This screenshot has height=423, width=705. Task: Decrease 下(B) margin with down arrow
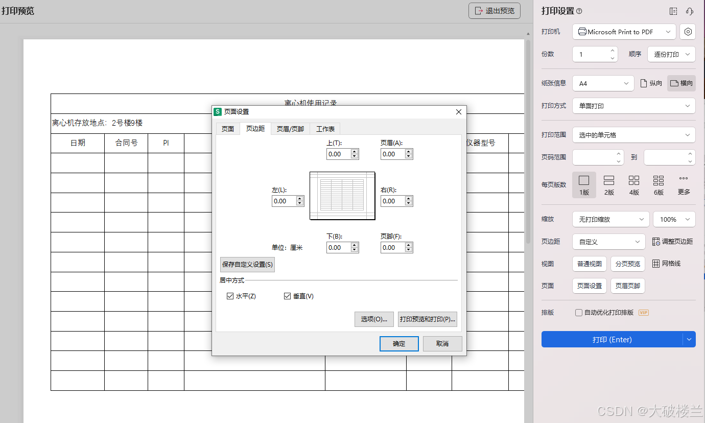pos(355,250)
